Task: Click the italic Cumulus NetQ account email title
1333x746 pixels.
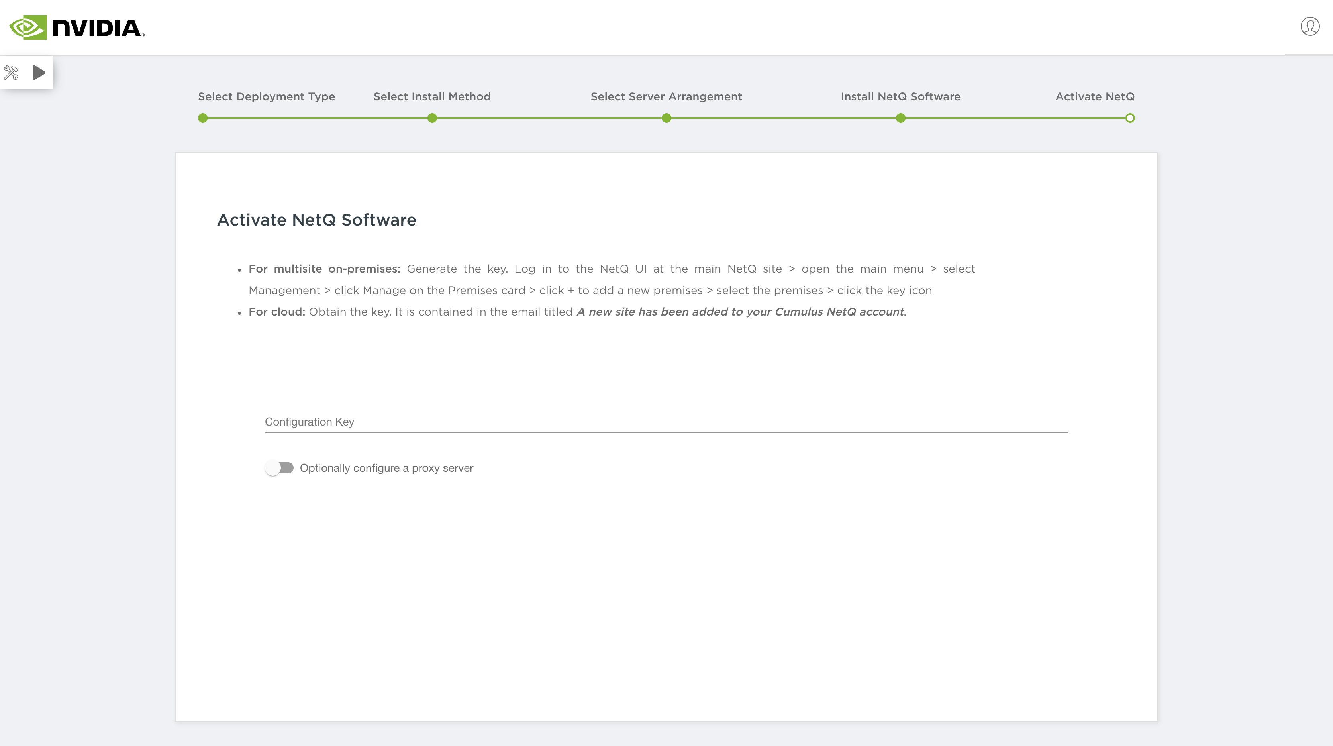Action: click(741, 312)
